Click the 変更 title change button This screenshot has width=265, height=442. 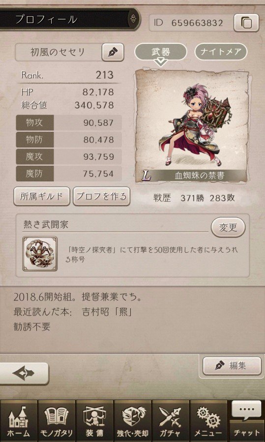point(228,227)
